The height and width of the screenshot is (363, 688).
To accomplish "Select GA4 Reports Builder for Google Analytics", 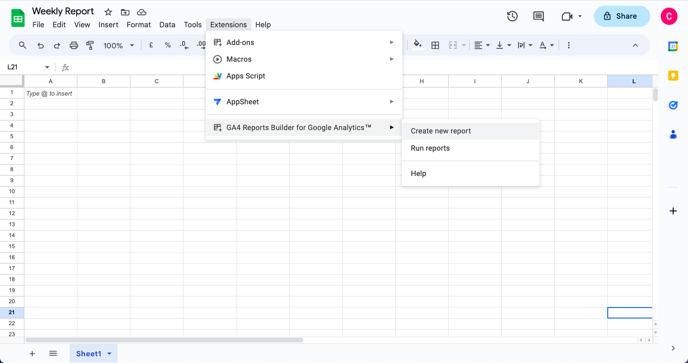I will pyautogui.click(x=304, y=127).
